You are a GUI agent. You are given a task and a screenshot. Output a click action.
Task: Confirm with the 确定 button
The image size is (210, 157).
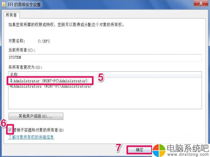pos(139,150)
